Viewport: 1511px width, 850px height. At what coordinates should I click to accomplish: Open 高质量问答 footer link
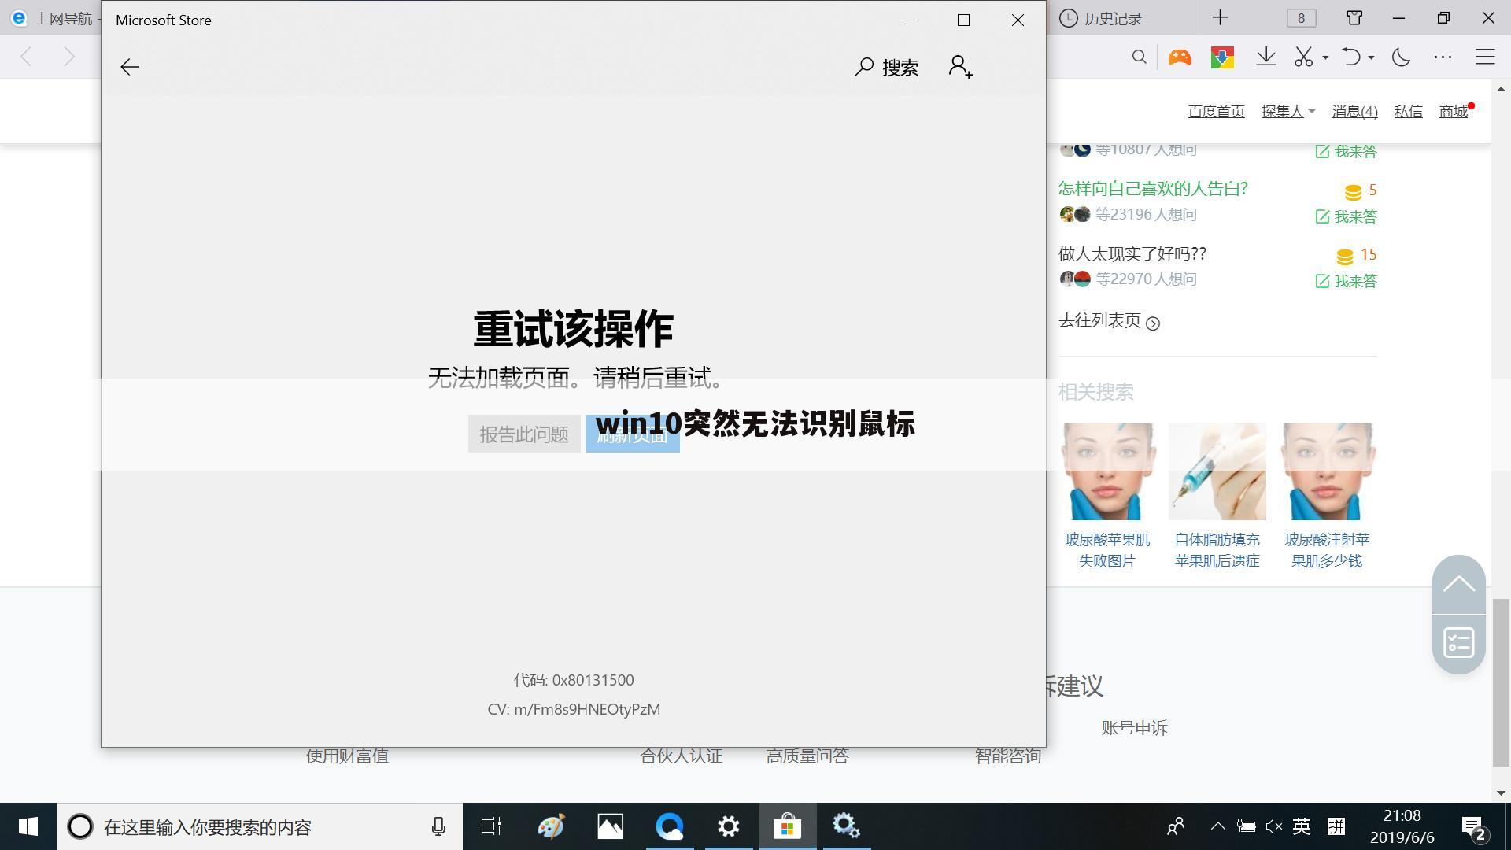[x=807, y=756]
